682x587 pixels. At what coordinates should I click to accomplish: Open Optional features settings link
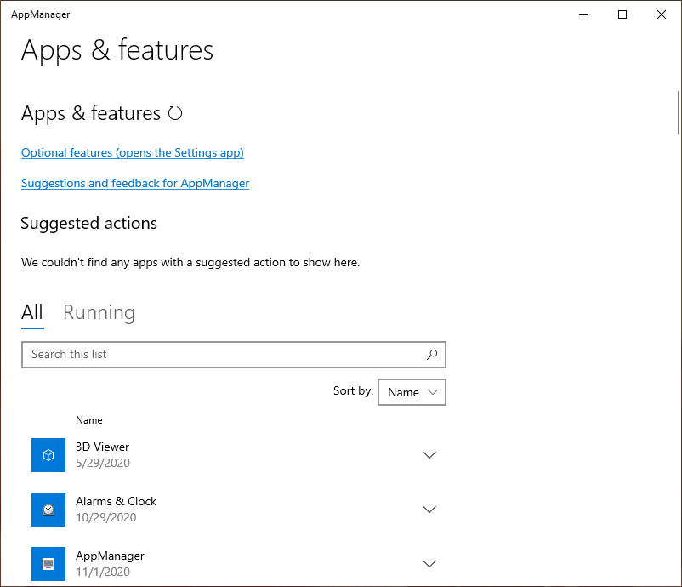(132, 152)
